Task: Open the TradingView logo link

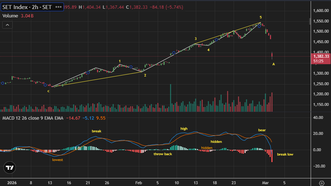Action: pos(9,168)
